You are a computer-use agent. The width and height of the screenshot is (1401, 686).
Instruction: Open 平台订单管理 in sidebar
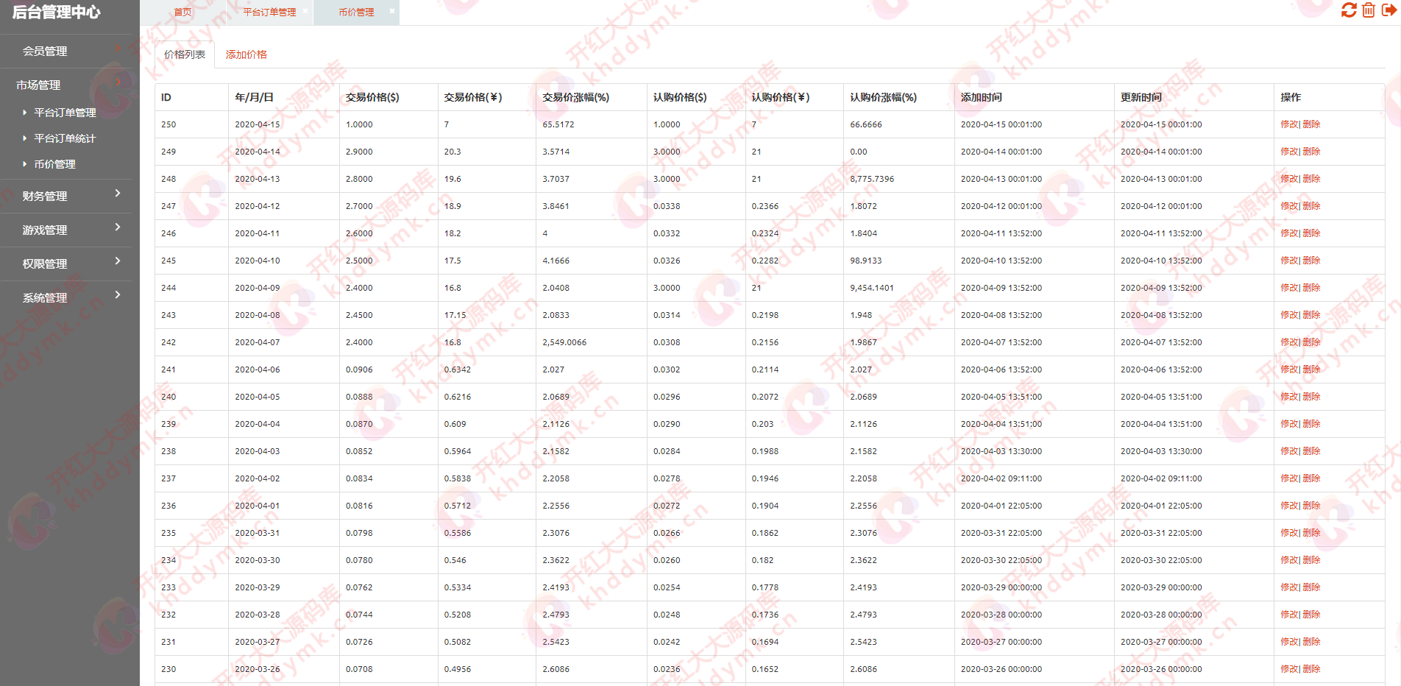[65, 113]
